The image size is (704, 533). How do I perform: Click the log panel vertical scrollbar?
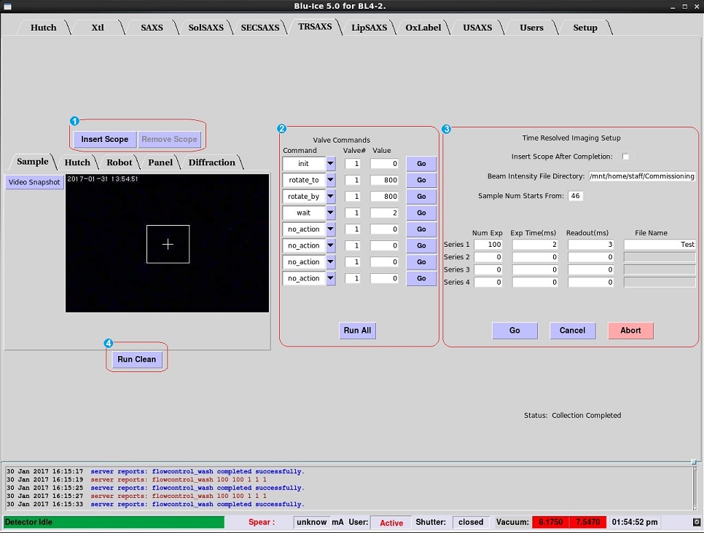(697, 486)
